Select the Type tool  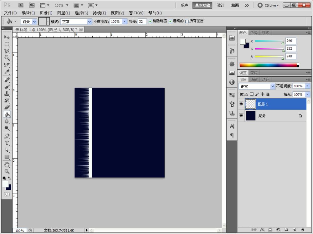point(7,143)
